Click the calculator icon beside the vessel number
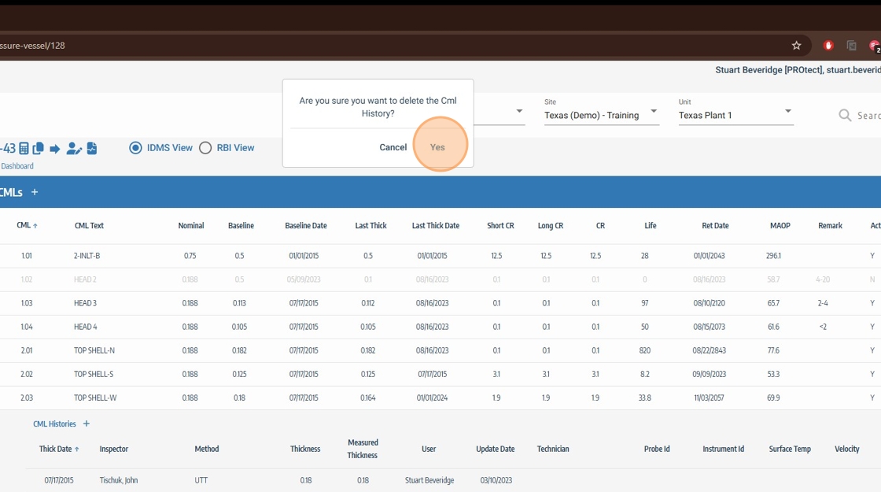Image resolution: width=881 pixels, height=492 pixels. 24,148
